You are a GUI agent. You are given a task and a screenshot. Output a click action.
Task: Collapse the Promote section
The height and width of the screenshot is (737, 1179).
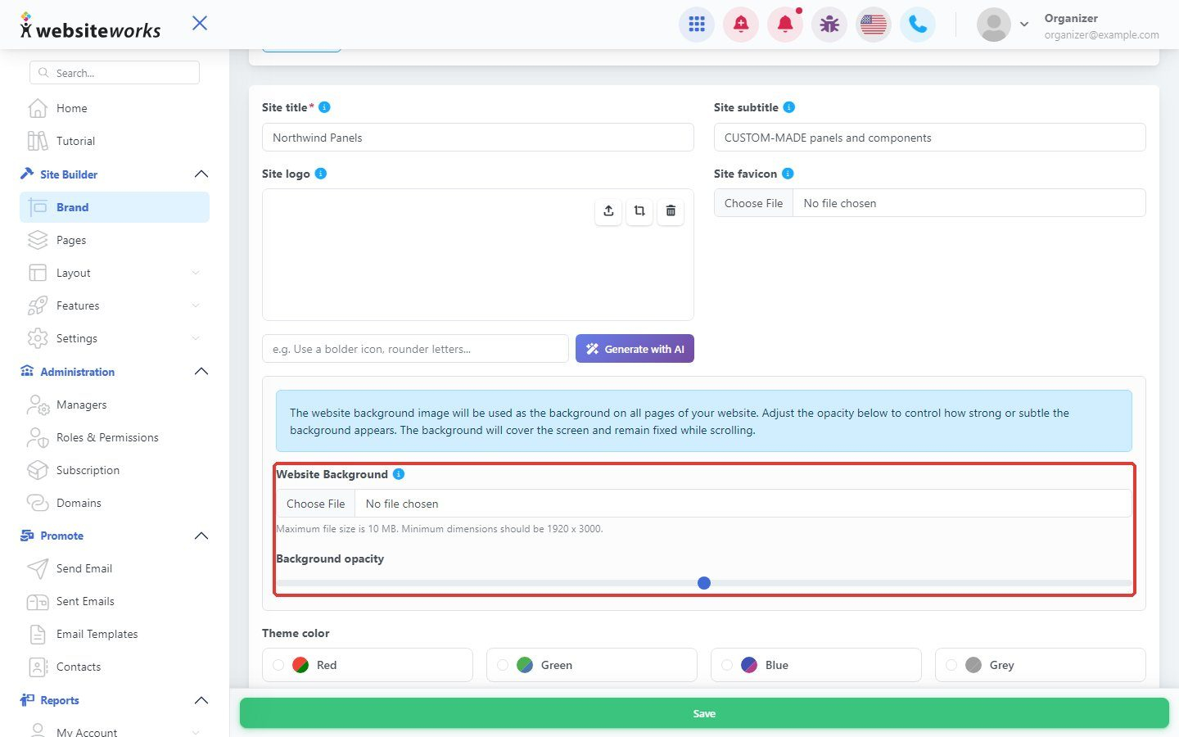coord(201,536)
